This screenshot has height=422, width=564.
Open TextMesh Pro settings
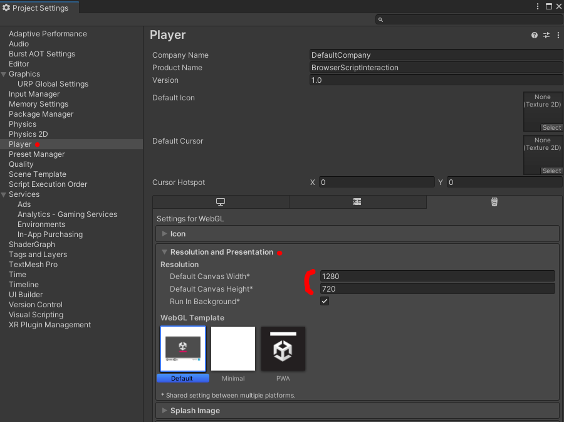click(x=33, y=265)
